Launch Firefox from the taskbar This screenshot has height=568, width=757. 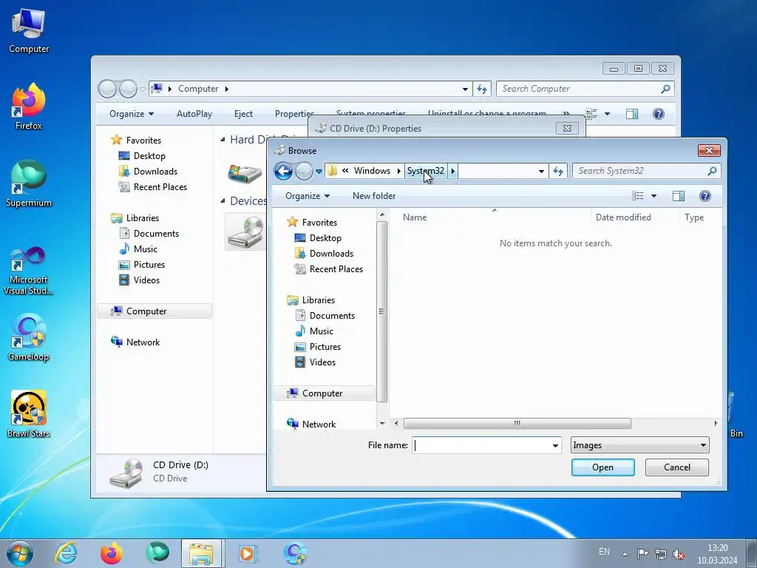pos(112,553)
